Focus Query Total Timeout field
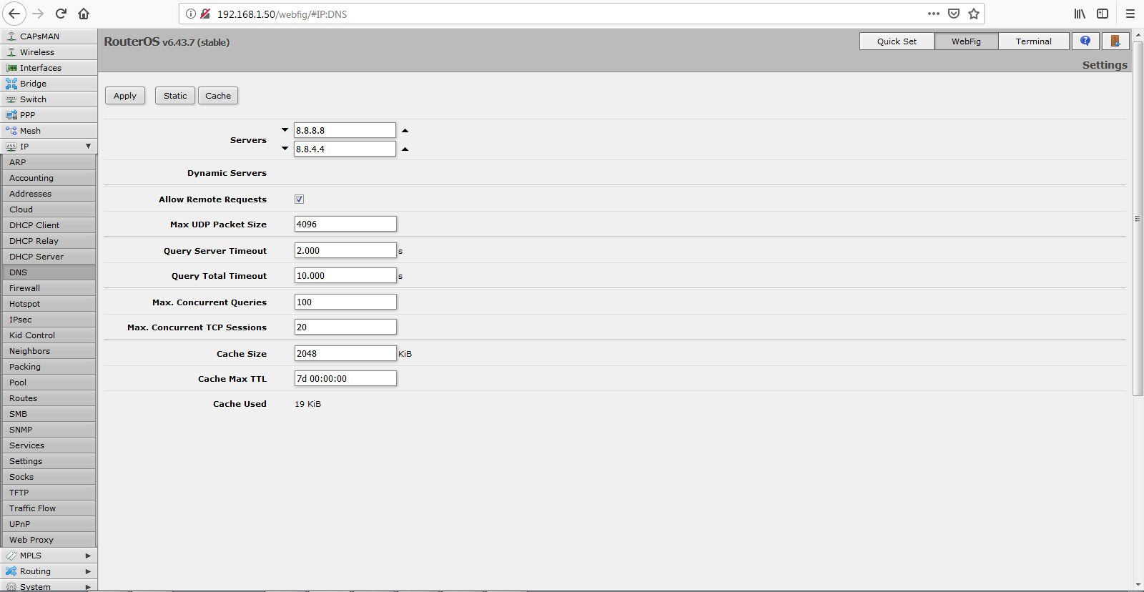The height and width of the screenshot is (592, 1144). [x=345, y=275]
